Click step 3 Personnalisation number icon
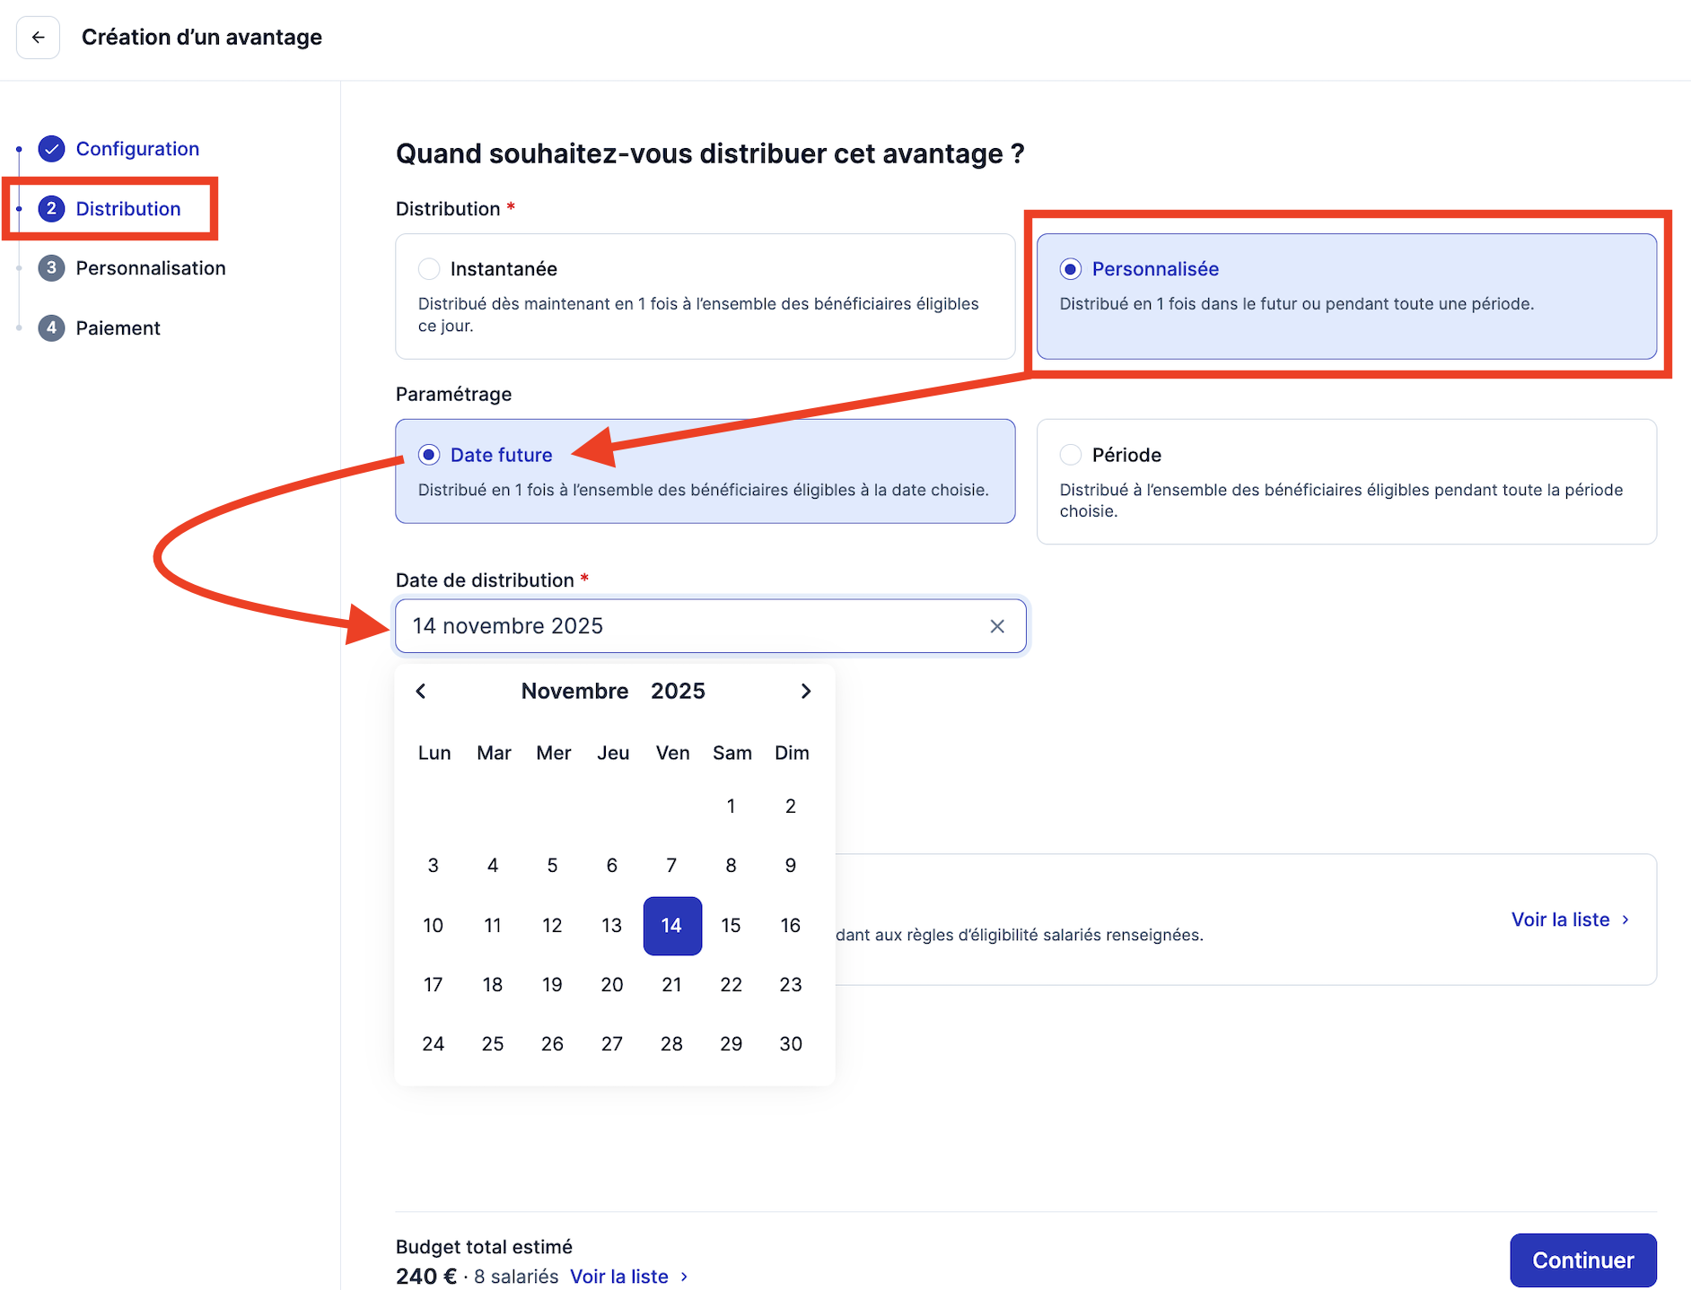The image size is (1691, 1290). click(52, 268)
